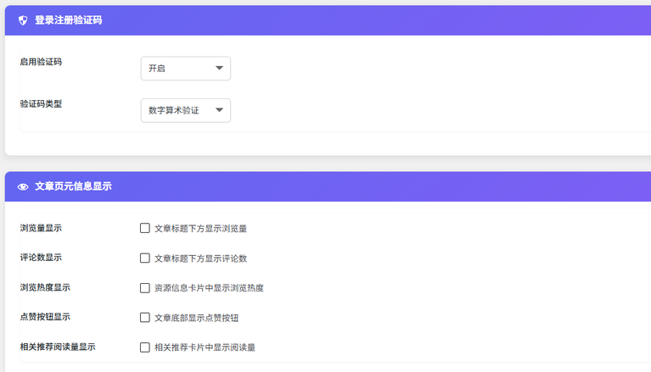Click the 相关推荐阅读量显示 row label
Viewport: 651px width, 372px height.
click(x=58, y=347)
